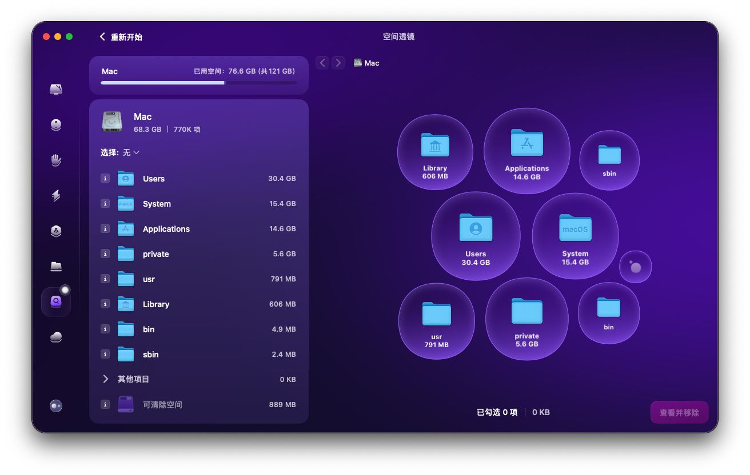
Task: Open the Files drive icon in the sidebar
Action: pyautogui.click(x=56, y=267)
